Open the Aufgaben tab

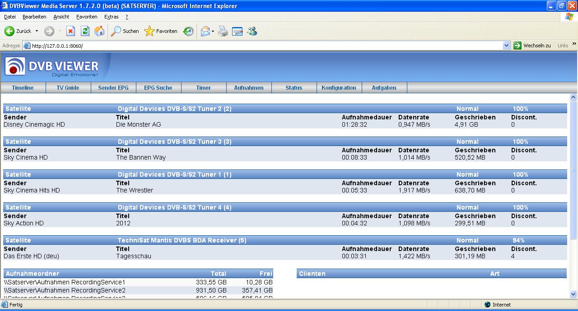tap(384, 88)
